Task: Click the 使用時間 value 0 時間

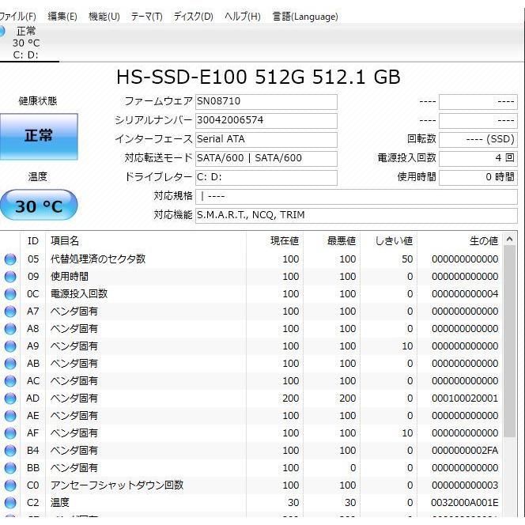Action: 478,177
